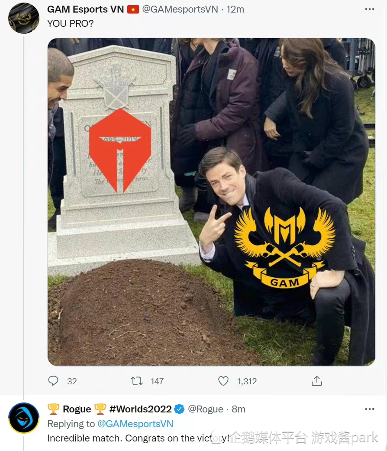
Task: Open GAM Esports VN profile avatar
Action: (x=24, y=18)
